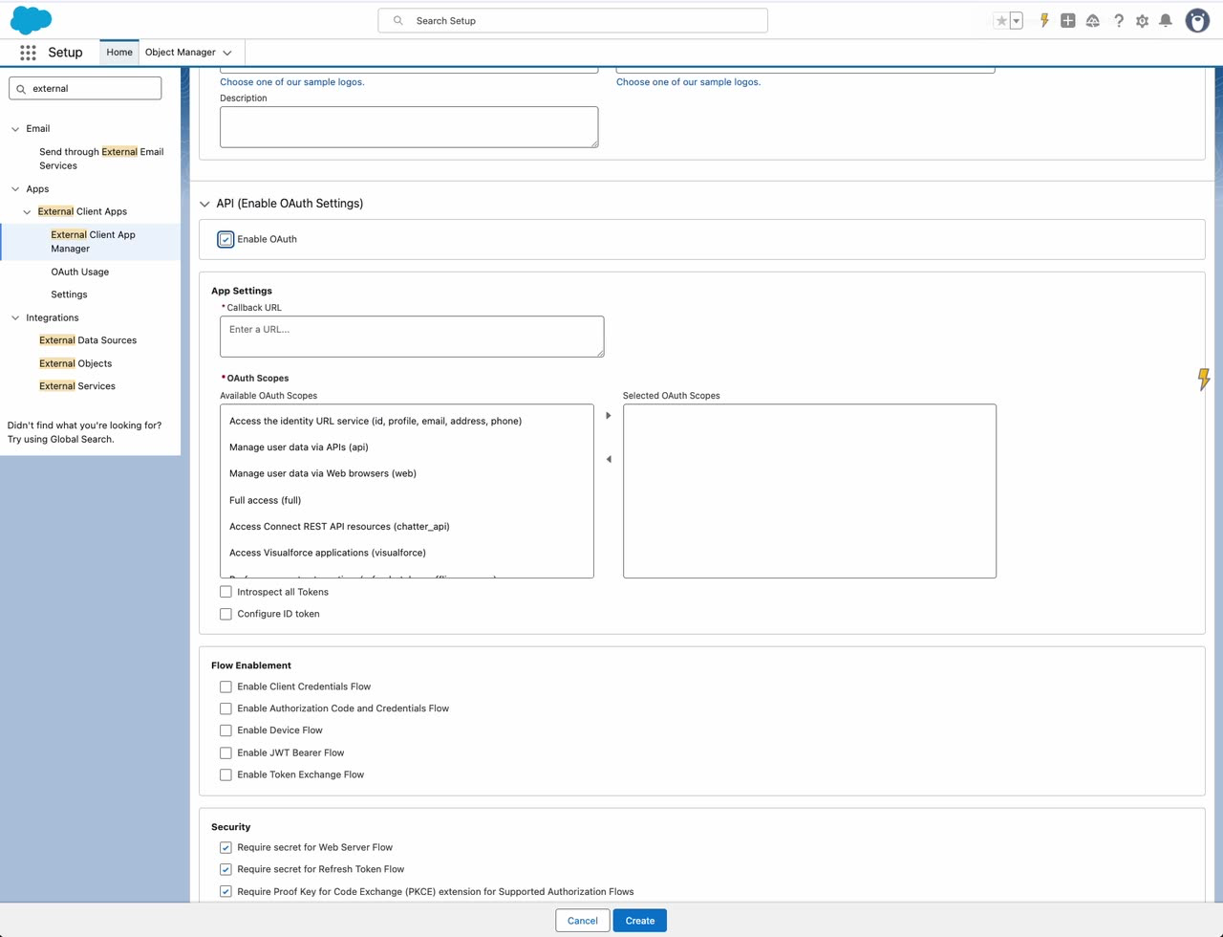The height and width of the screenshot is (937, 1223).
Task: Open the Help question mark icon
Action: pos(1118,20)
